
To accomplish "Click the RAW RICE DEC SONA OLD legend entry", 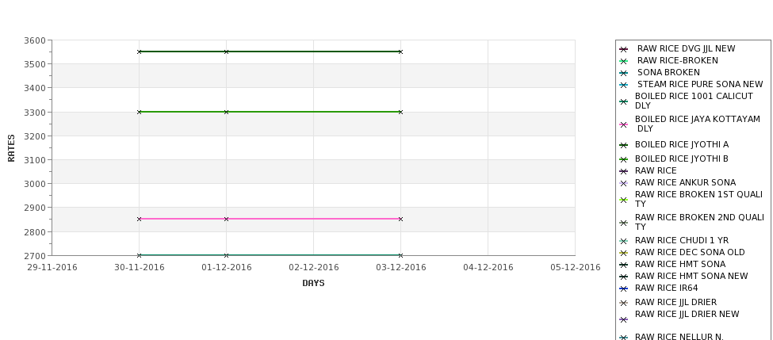I will point(683,252).
